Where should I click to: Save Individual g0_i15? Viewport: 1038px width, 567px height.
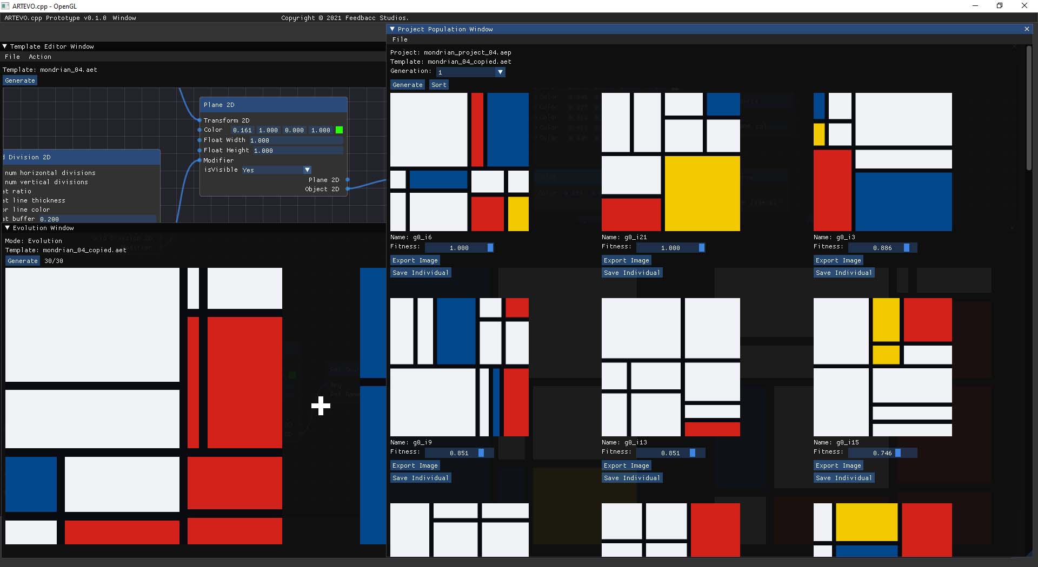844,478
